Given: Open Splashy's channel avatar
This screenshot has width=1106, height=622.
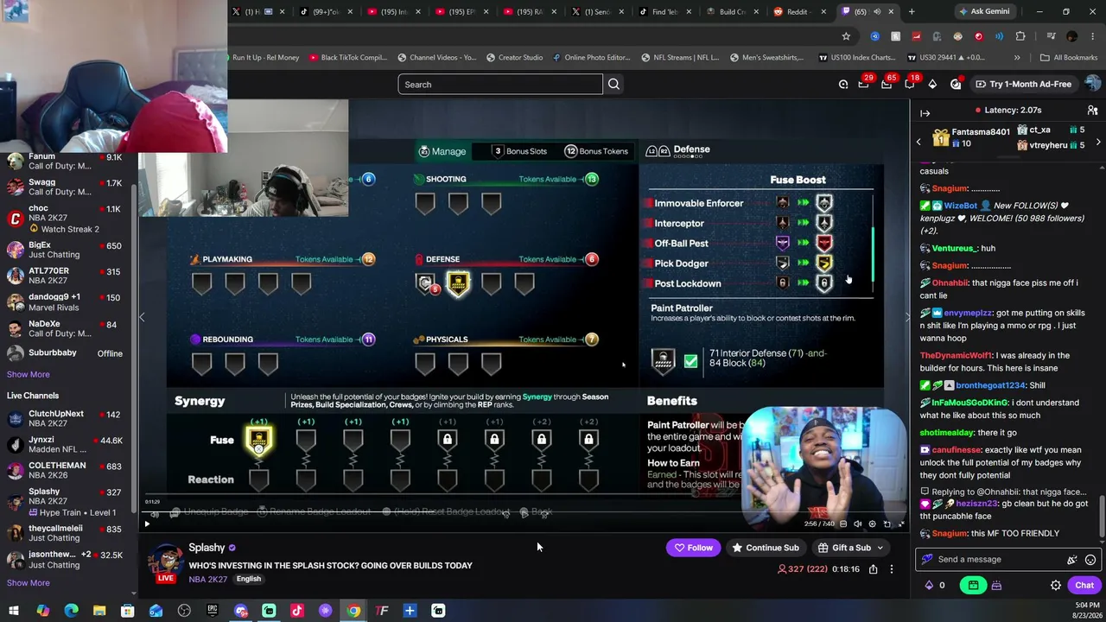Looking at the screenshot, I should [164, 562].
